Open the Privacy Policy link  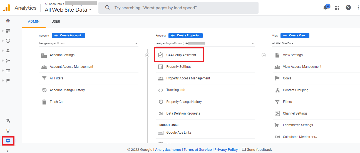(226, 150)
